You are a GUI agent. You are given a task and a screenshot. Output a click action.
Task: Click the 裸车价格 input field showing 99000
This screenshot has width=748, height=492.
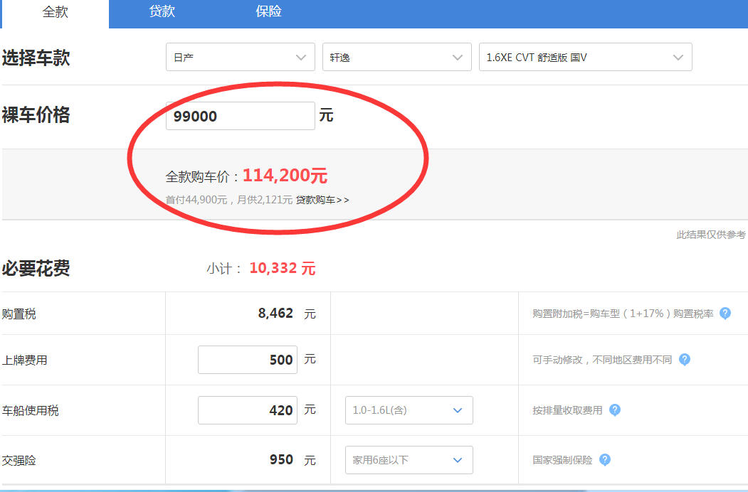click(x=241, y=116)
